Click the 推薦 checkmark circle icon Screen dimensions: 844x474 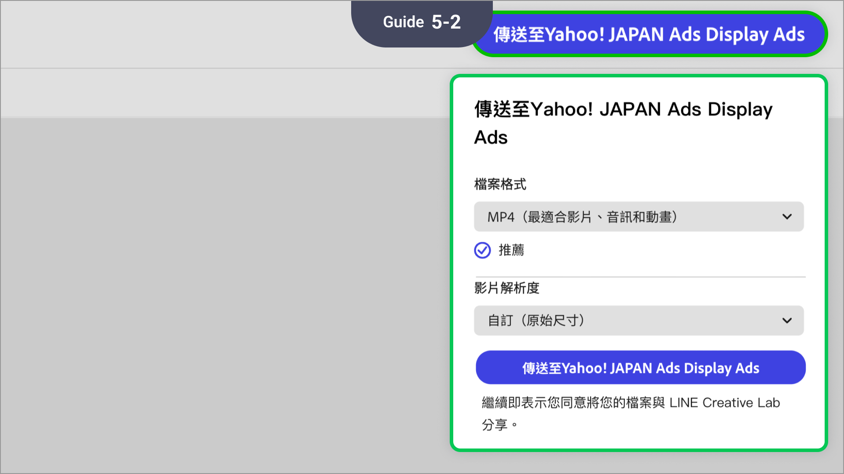coord(482,250)
